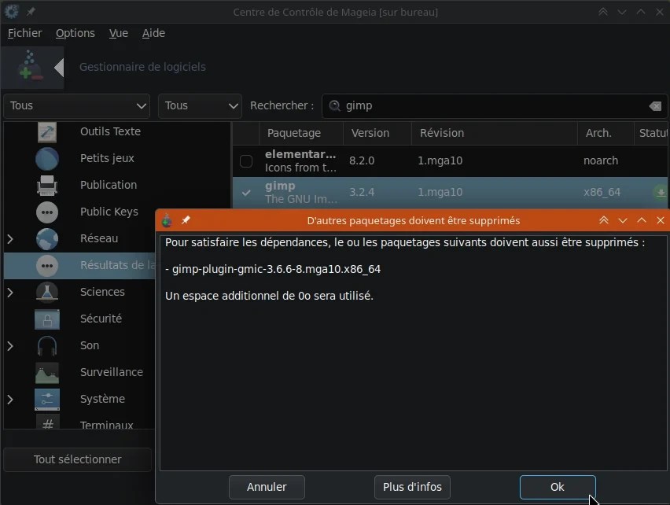Click the Terminaux hash icon
The width and height of the screenshot is (670, 505).
pyautogui.click(x=47, y=424)
